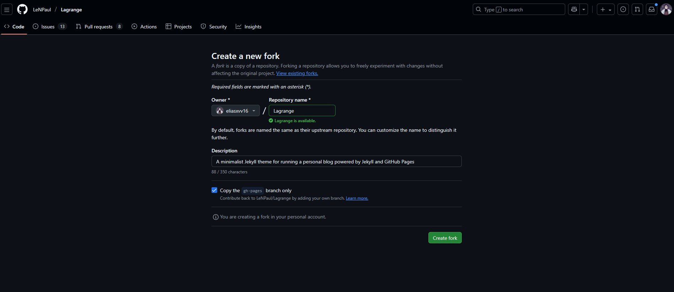The width and height of the screenshot is (674, 292).
Task: Click the GitHub Octocat logo
Action: tap(22, 10)
